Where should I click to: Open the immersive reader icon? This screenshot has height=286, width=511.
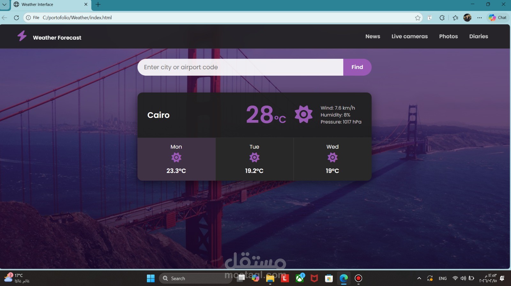[430, 18]
